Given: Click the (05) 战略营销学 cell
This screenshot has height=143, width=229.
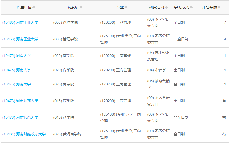Looking at the screenshot, I should [x=158, y=84].
